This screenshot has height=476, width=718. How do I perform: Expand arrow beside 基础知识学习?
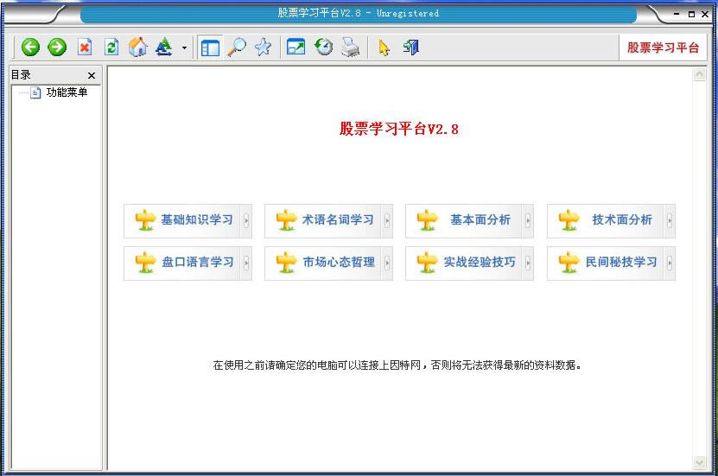pos(246,221)
